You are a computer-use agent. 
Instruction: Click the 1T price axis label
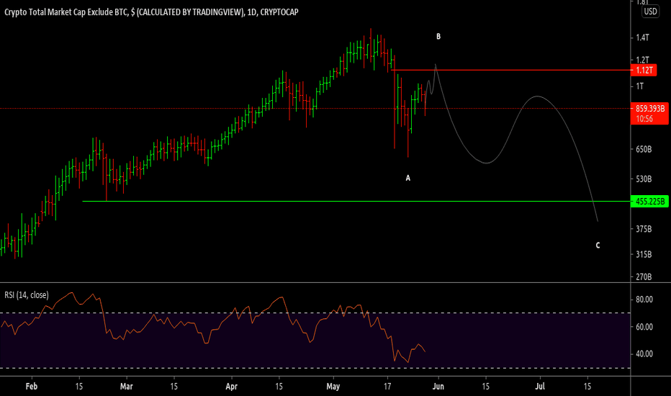point(640,86)
